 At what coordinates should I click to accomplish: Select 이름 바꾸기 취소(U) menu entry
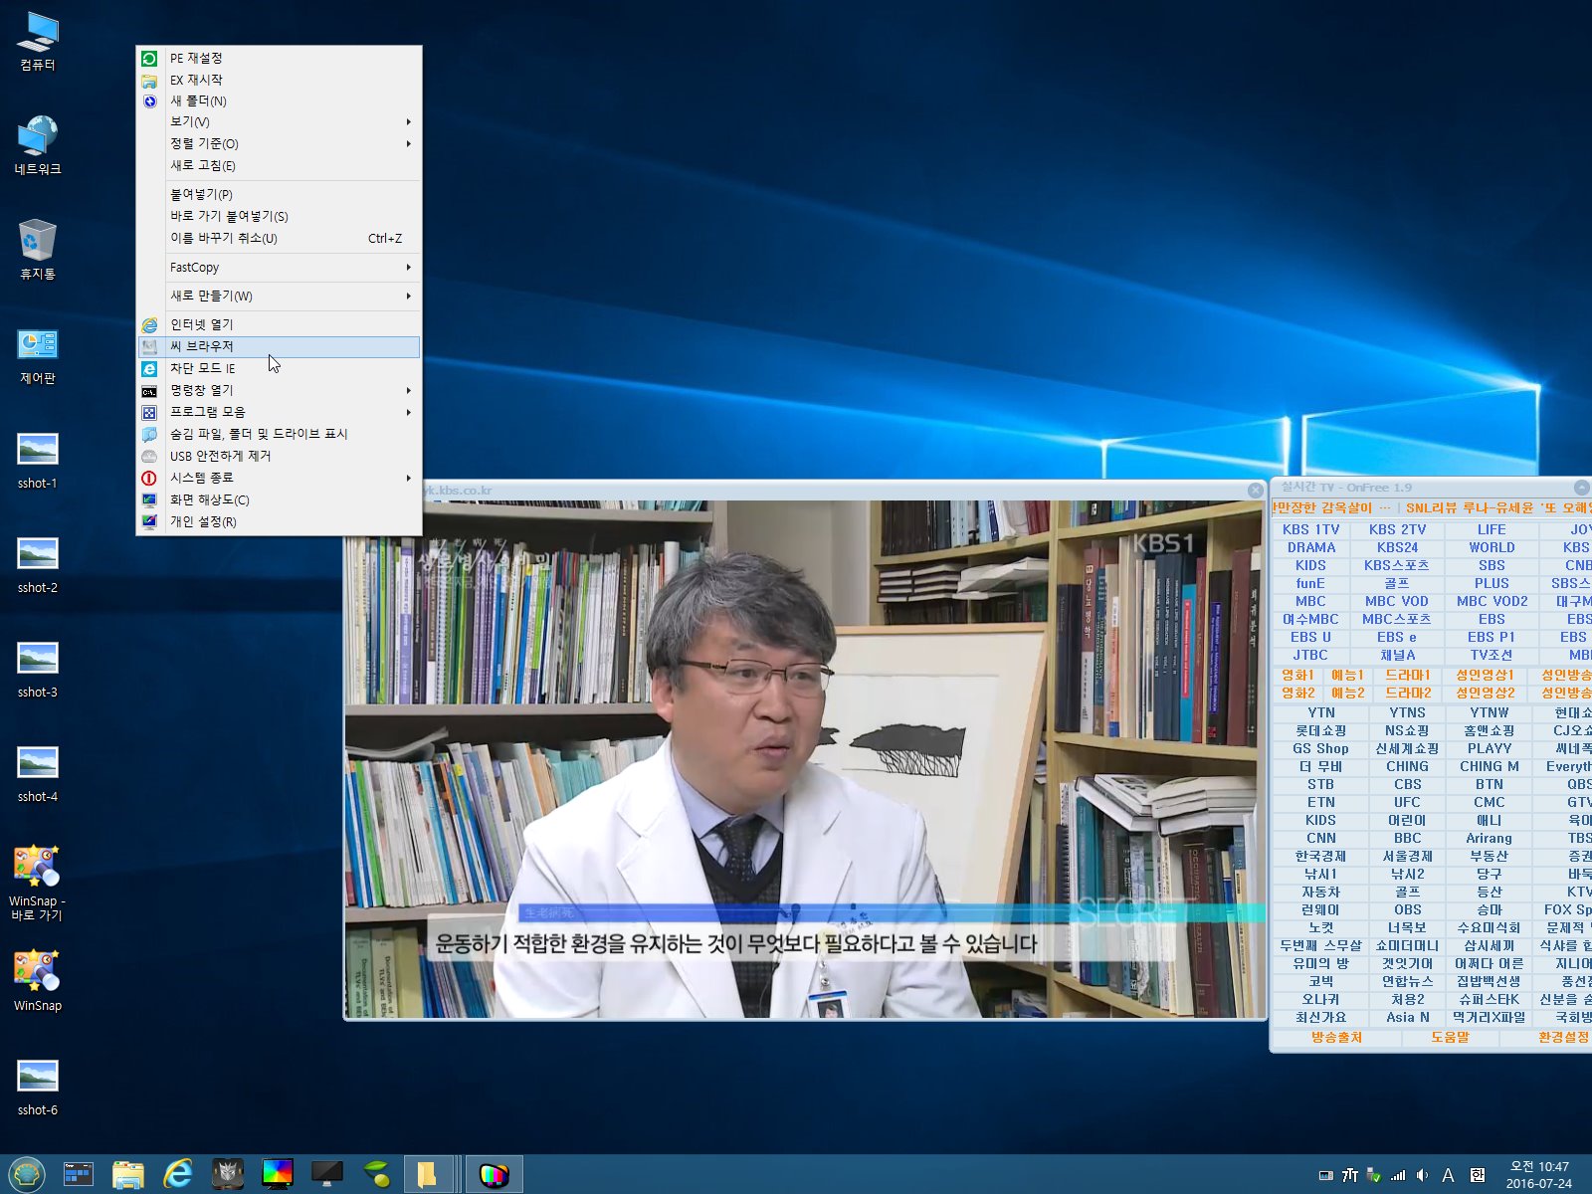tap(279, 238)
